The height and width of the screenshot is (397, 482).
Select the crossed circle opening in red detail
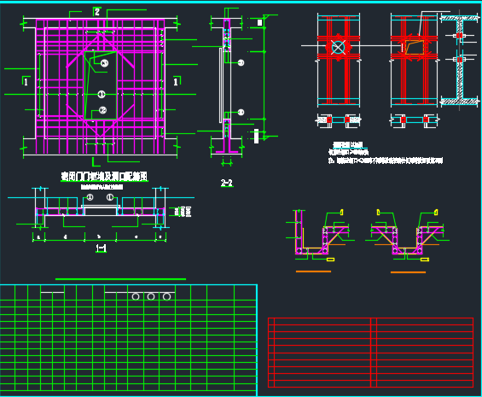tap(338, 48)
